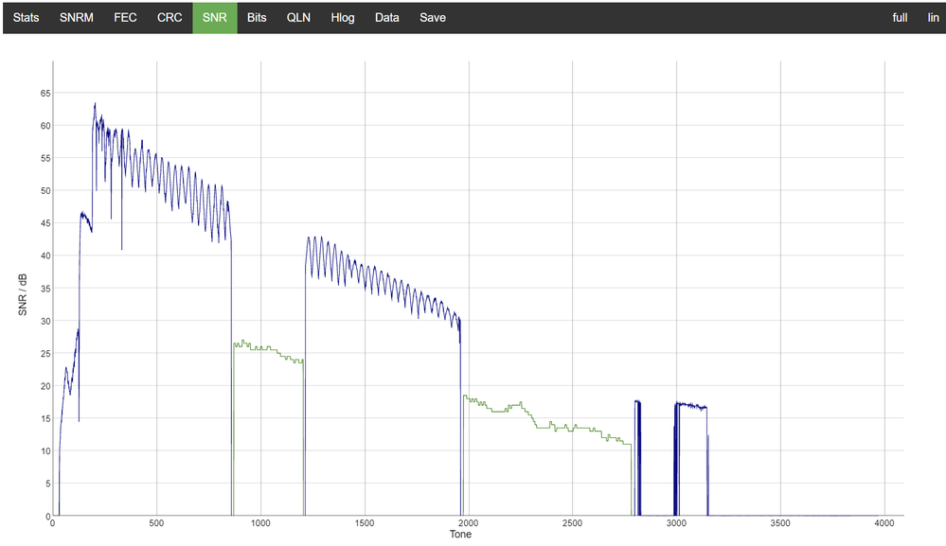Click the highest blue SNR peak above 60 dB
This screenshot has height=546, width=946.
click(95, 104)
